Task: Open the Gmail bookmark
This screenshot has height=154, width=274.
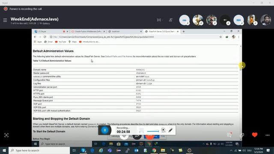Action: (48, 42)
